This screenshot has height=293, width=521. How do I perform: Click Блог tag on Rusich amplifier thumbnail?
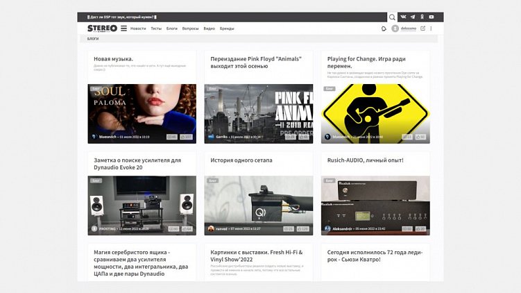330,181
